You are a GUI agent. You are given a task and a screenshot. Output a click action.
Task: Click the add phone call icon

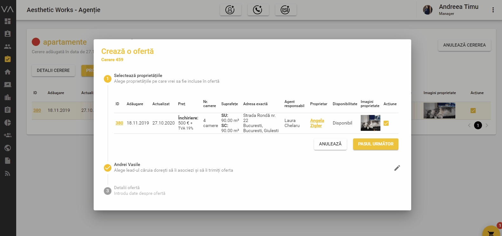[x=258, y=10]
